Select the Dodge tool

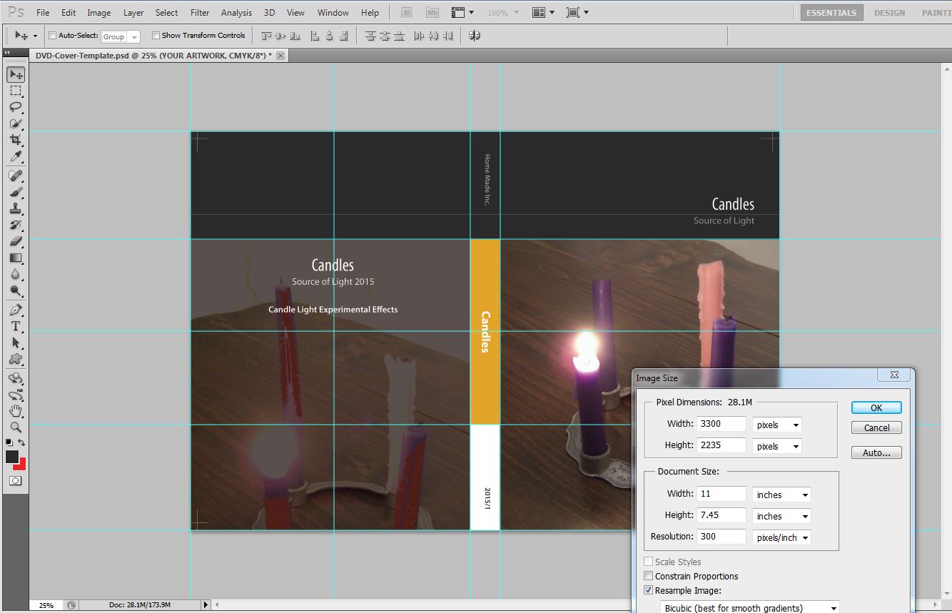pos(16,291)
